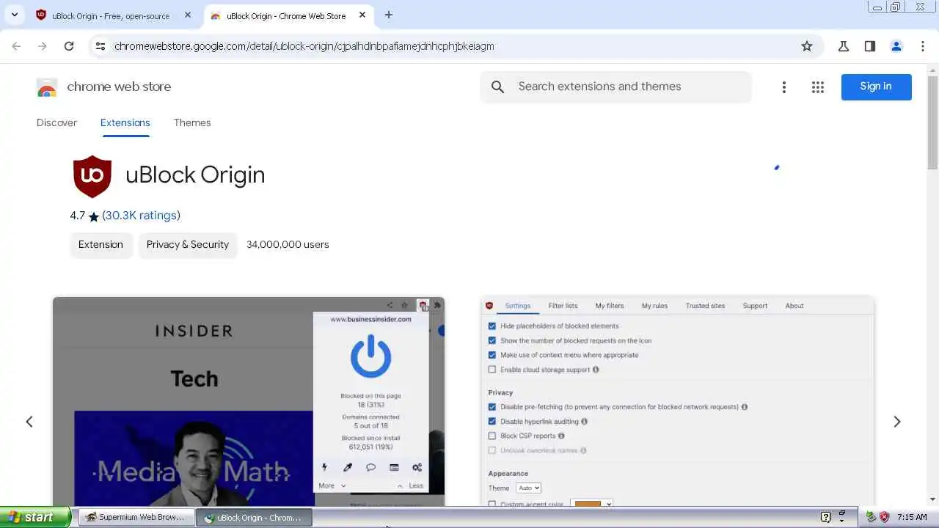This screenshot has width=939, height=528.
Task: Open the businessinsider popup screenshot
Action: click(249, 401)
